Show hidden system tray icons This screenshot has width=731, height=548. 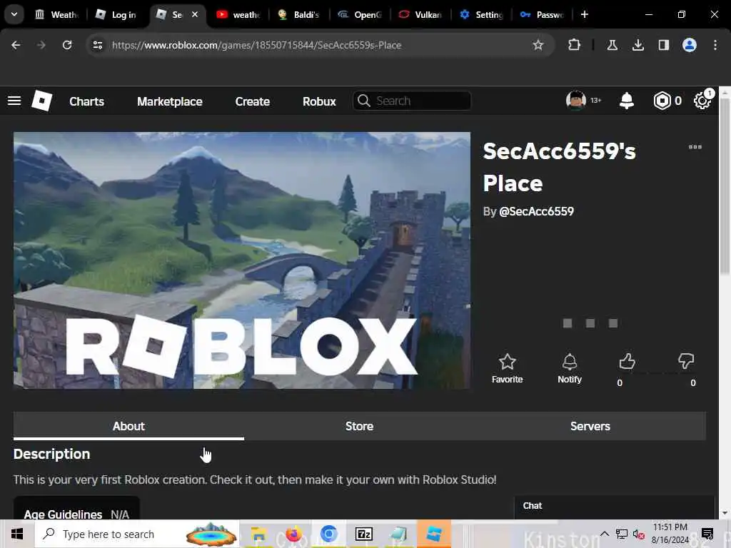[604, 534]
